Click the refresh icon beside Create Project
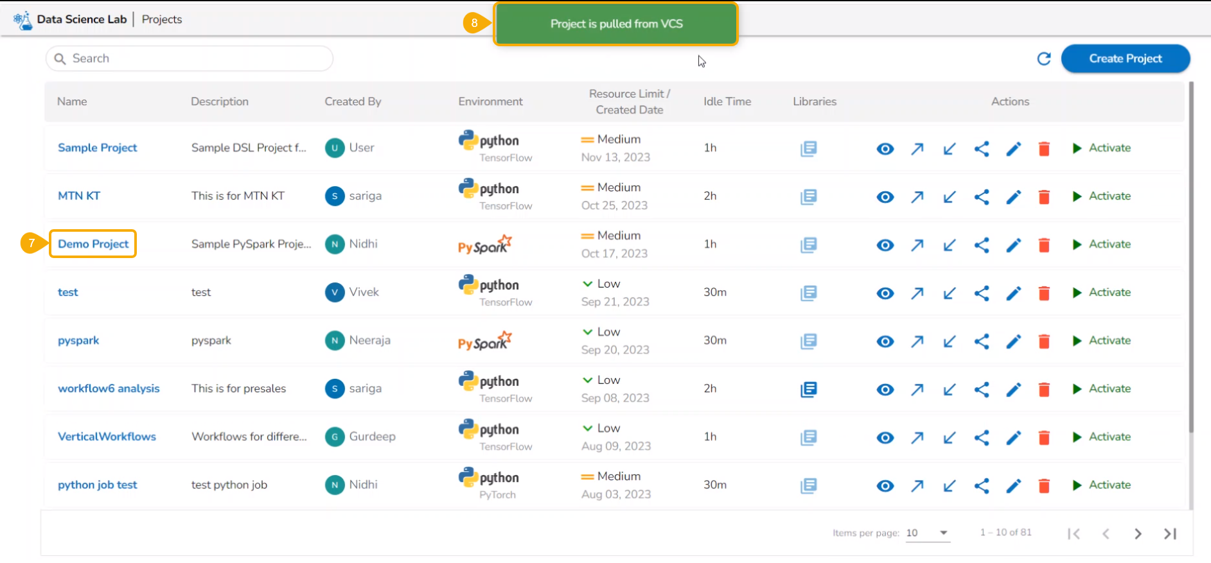 click(1044, 59)
